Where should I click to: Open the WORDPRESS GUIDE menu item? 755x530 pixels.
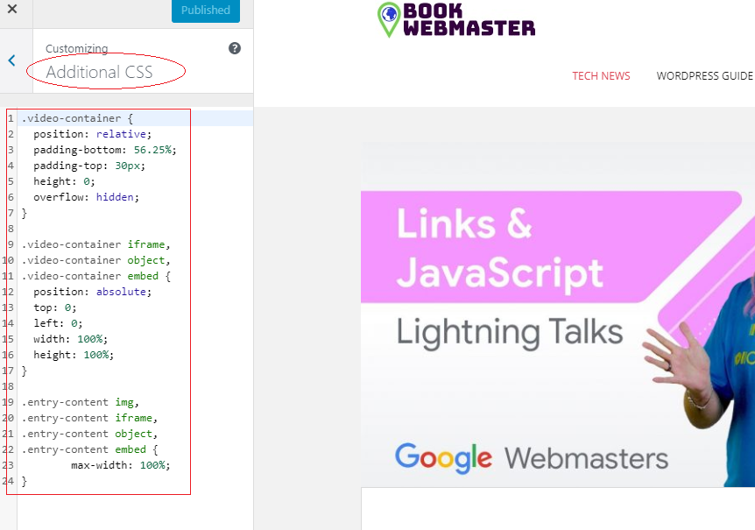pos(704,76)
